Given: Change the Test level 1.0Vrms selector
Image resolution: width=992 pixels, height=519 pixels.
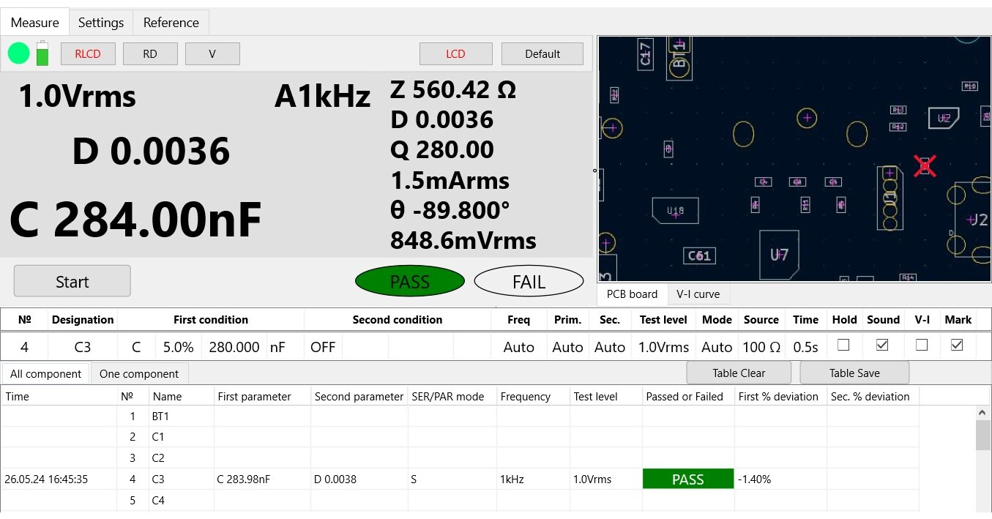Looking at the screenshot, I should [x=663, y=347].
